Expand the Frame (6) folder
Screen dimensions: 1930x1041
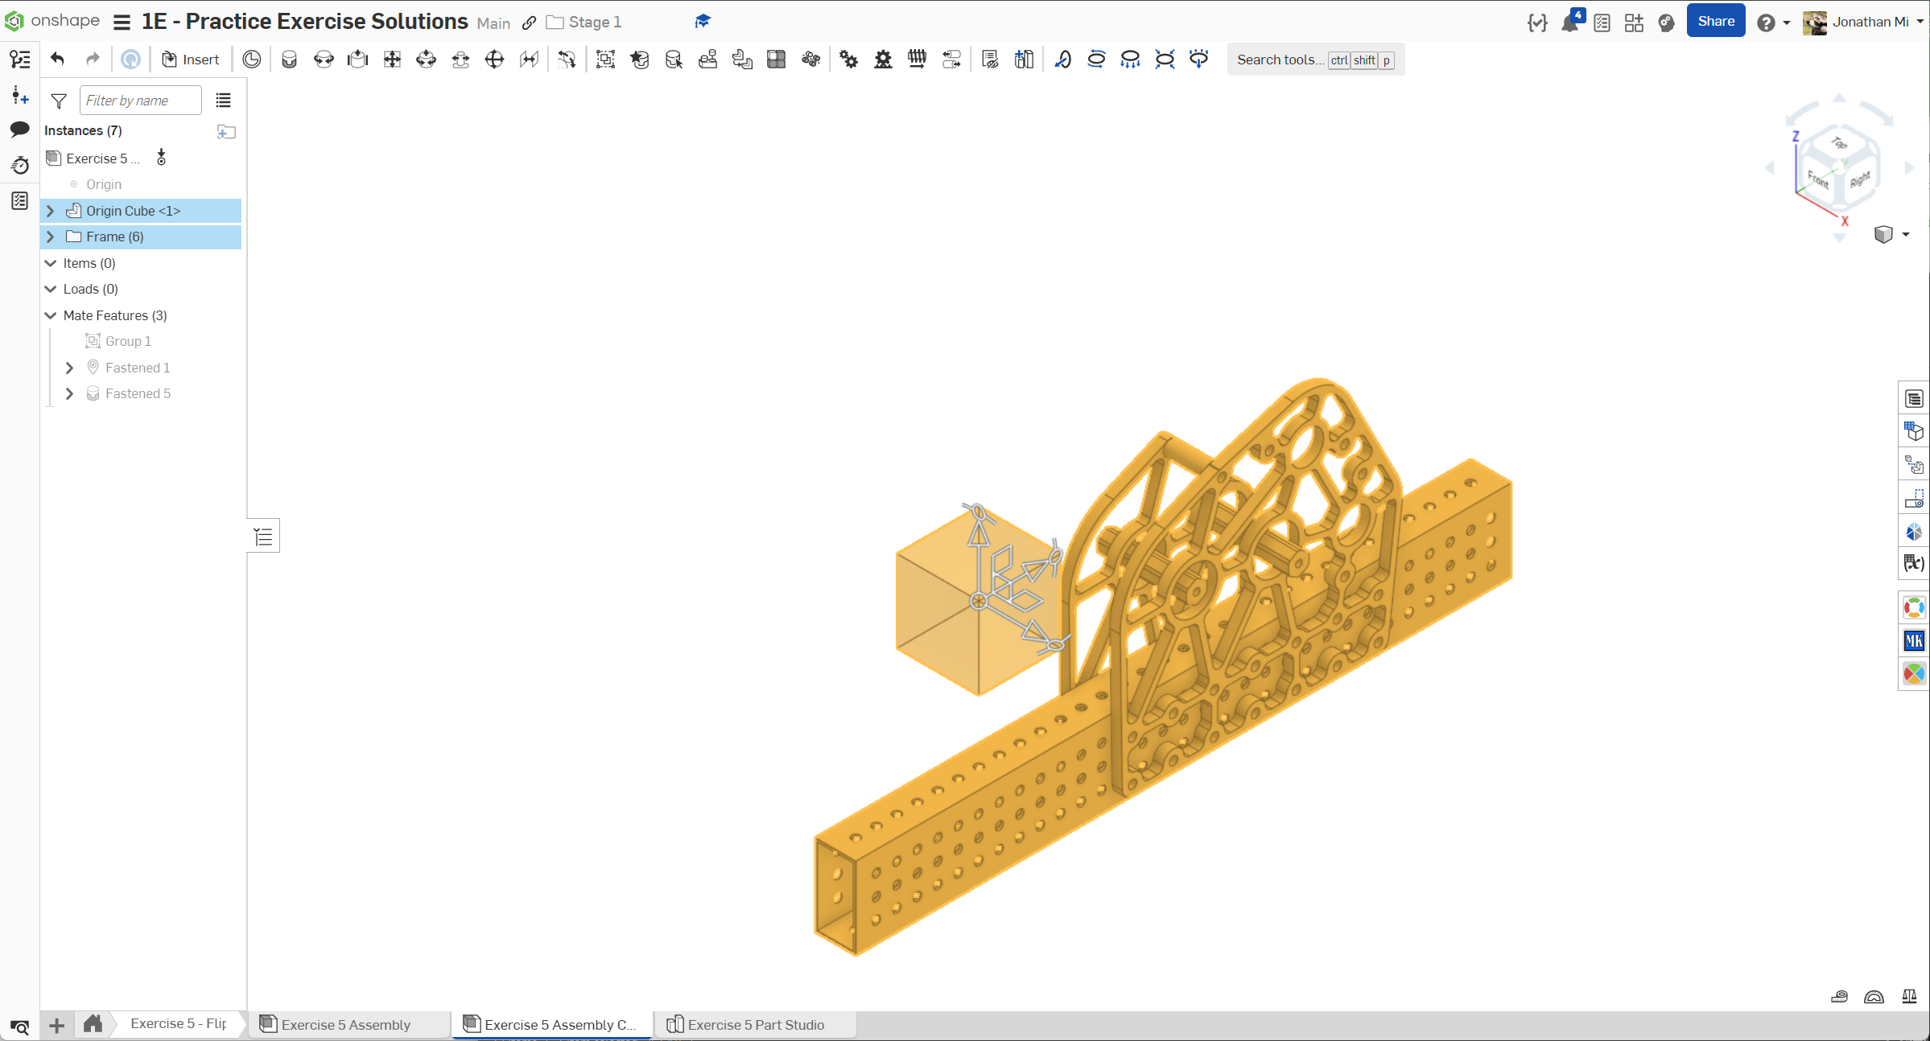pyautogui.click(x=51, y=237)
